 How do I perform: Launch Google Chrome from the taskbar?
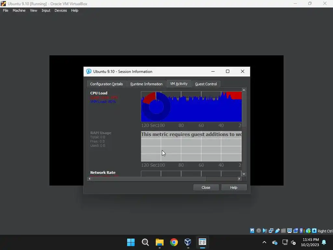click(174, 242)
